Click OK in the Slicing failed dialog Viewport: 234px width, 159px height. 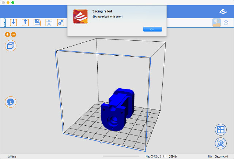(x=152, y=29)
